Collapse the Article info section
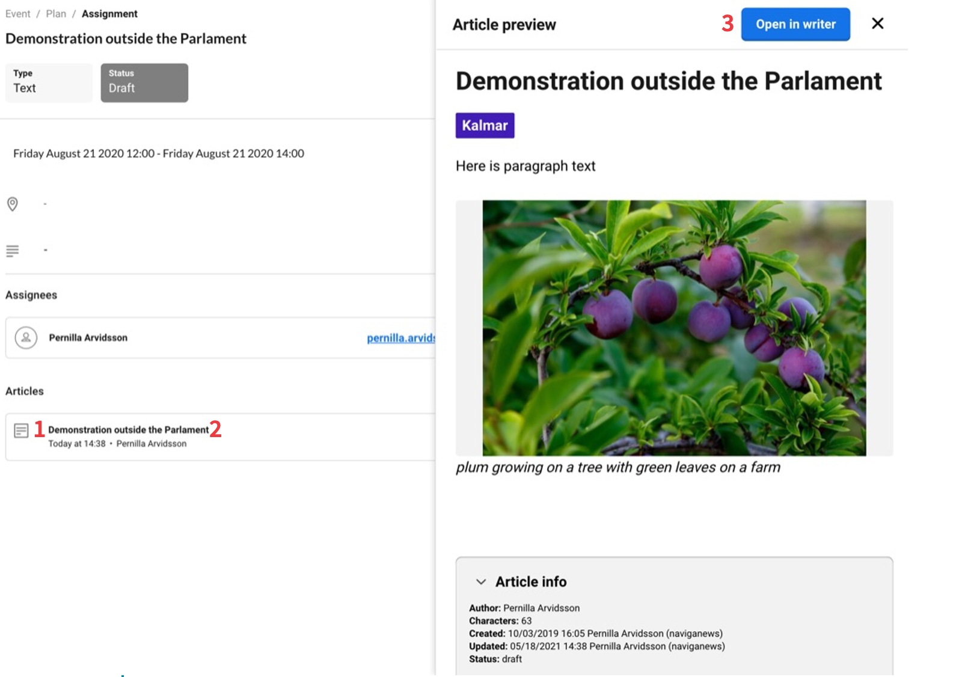This screenshot has width=962, height=677. tap(480, 581)
